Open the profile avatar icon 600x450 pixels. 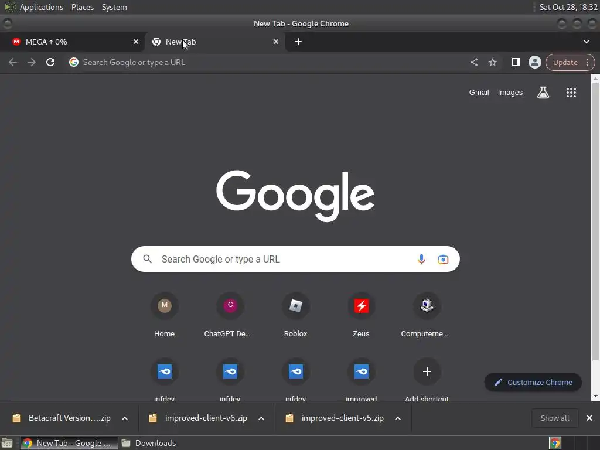534,62
